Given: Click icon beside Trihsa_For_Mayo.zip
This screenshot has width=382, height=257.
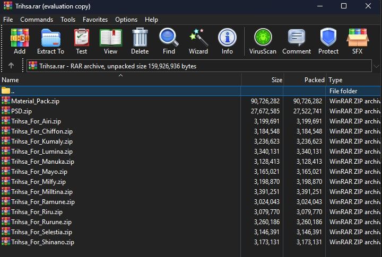Looking at the screenshot, I should click(x=6, y=171).
